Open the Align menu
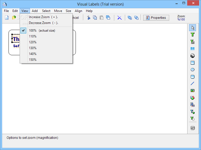The image size is (201, 150). tap(78, 11)
